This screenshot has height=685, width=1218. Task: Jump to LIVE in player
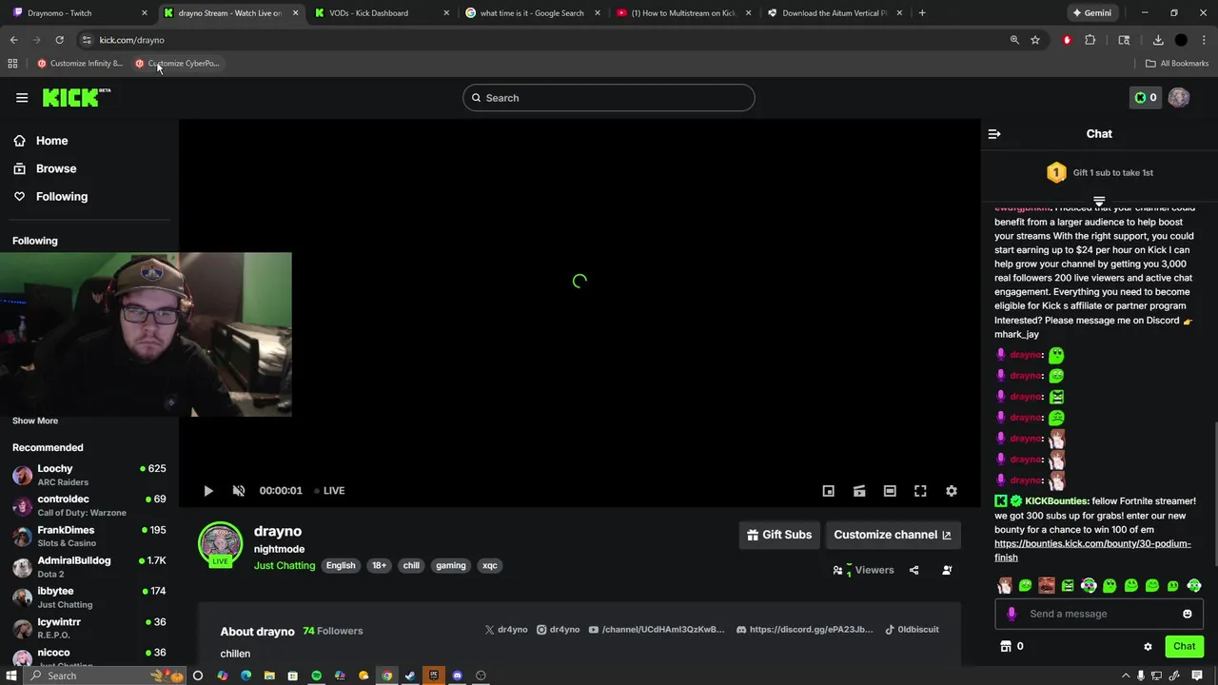click(330, 491)
